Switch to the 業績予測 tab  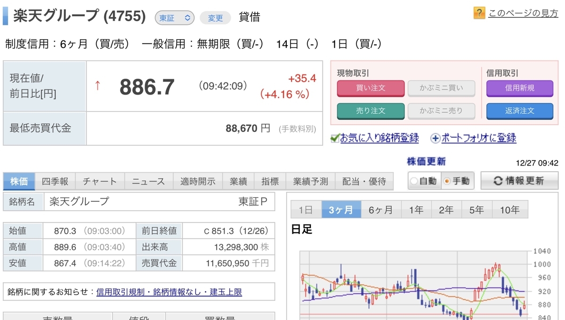310,181
